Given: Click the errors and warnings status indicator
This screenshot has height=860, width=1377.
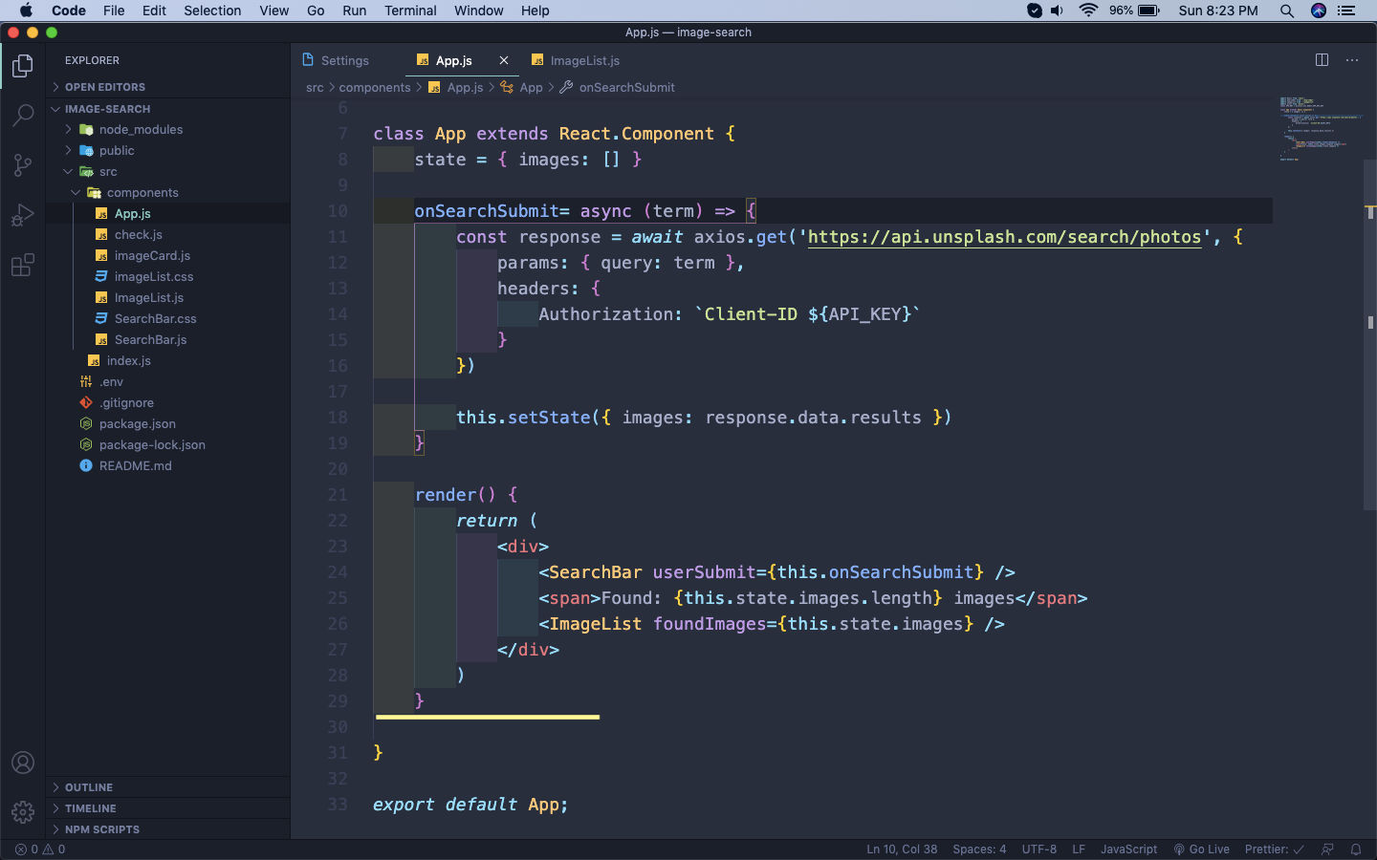Looking at the screenshot, I should point(40,849).
